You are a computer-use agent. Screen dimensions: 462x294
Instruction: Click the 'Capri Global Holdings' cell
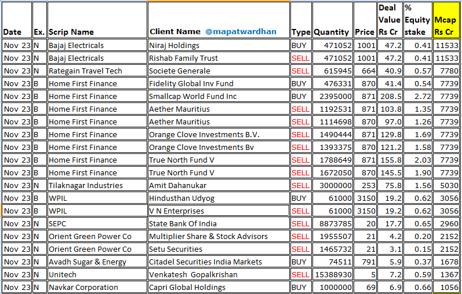click(219, 287)
